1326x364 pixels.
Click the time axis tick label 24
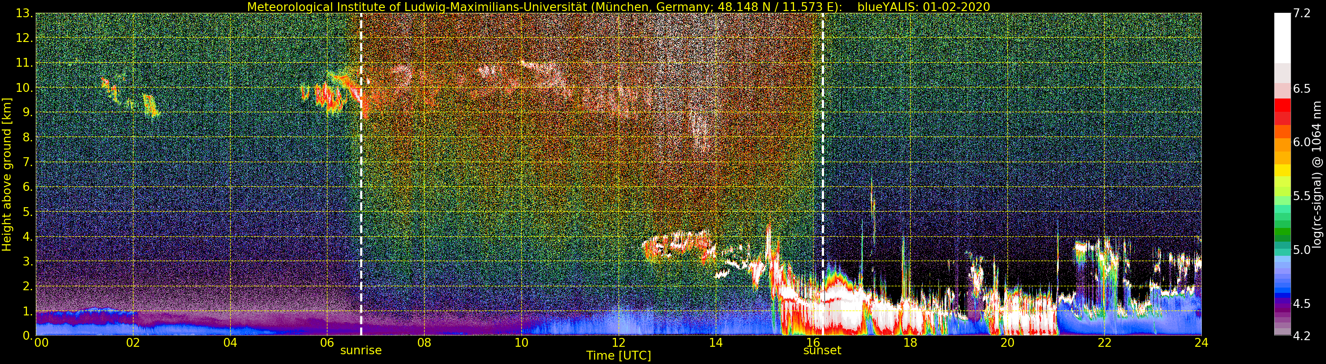[1201, 342]
